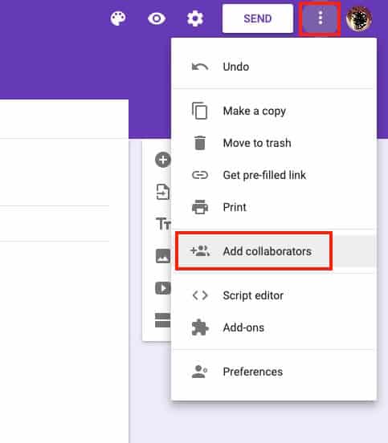Click the trash can icon
The height and width of the screenshot is (443, 388).
point(200,143)
